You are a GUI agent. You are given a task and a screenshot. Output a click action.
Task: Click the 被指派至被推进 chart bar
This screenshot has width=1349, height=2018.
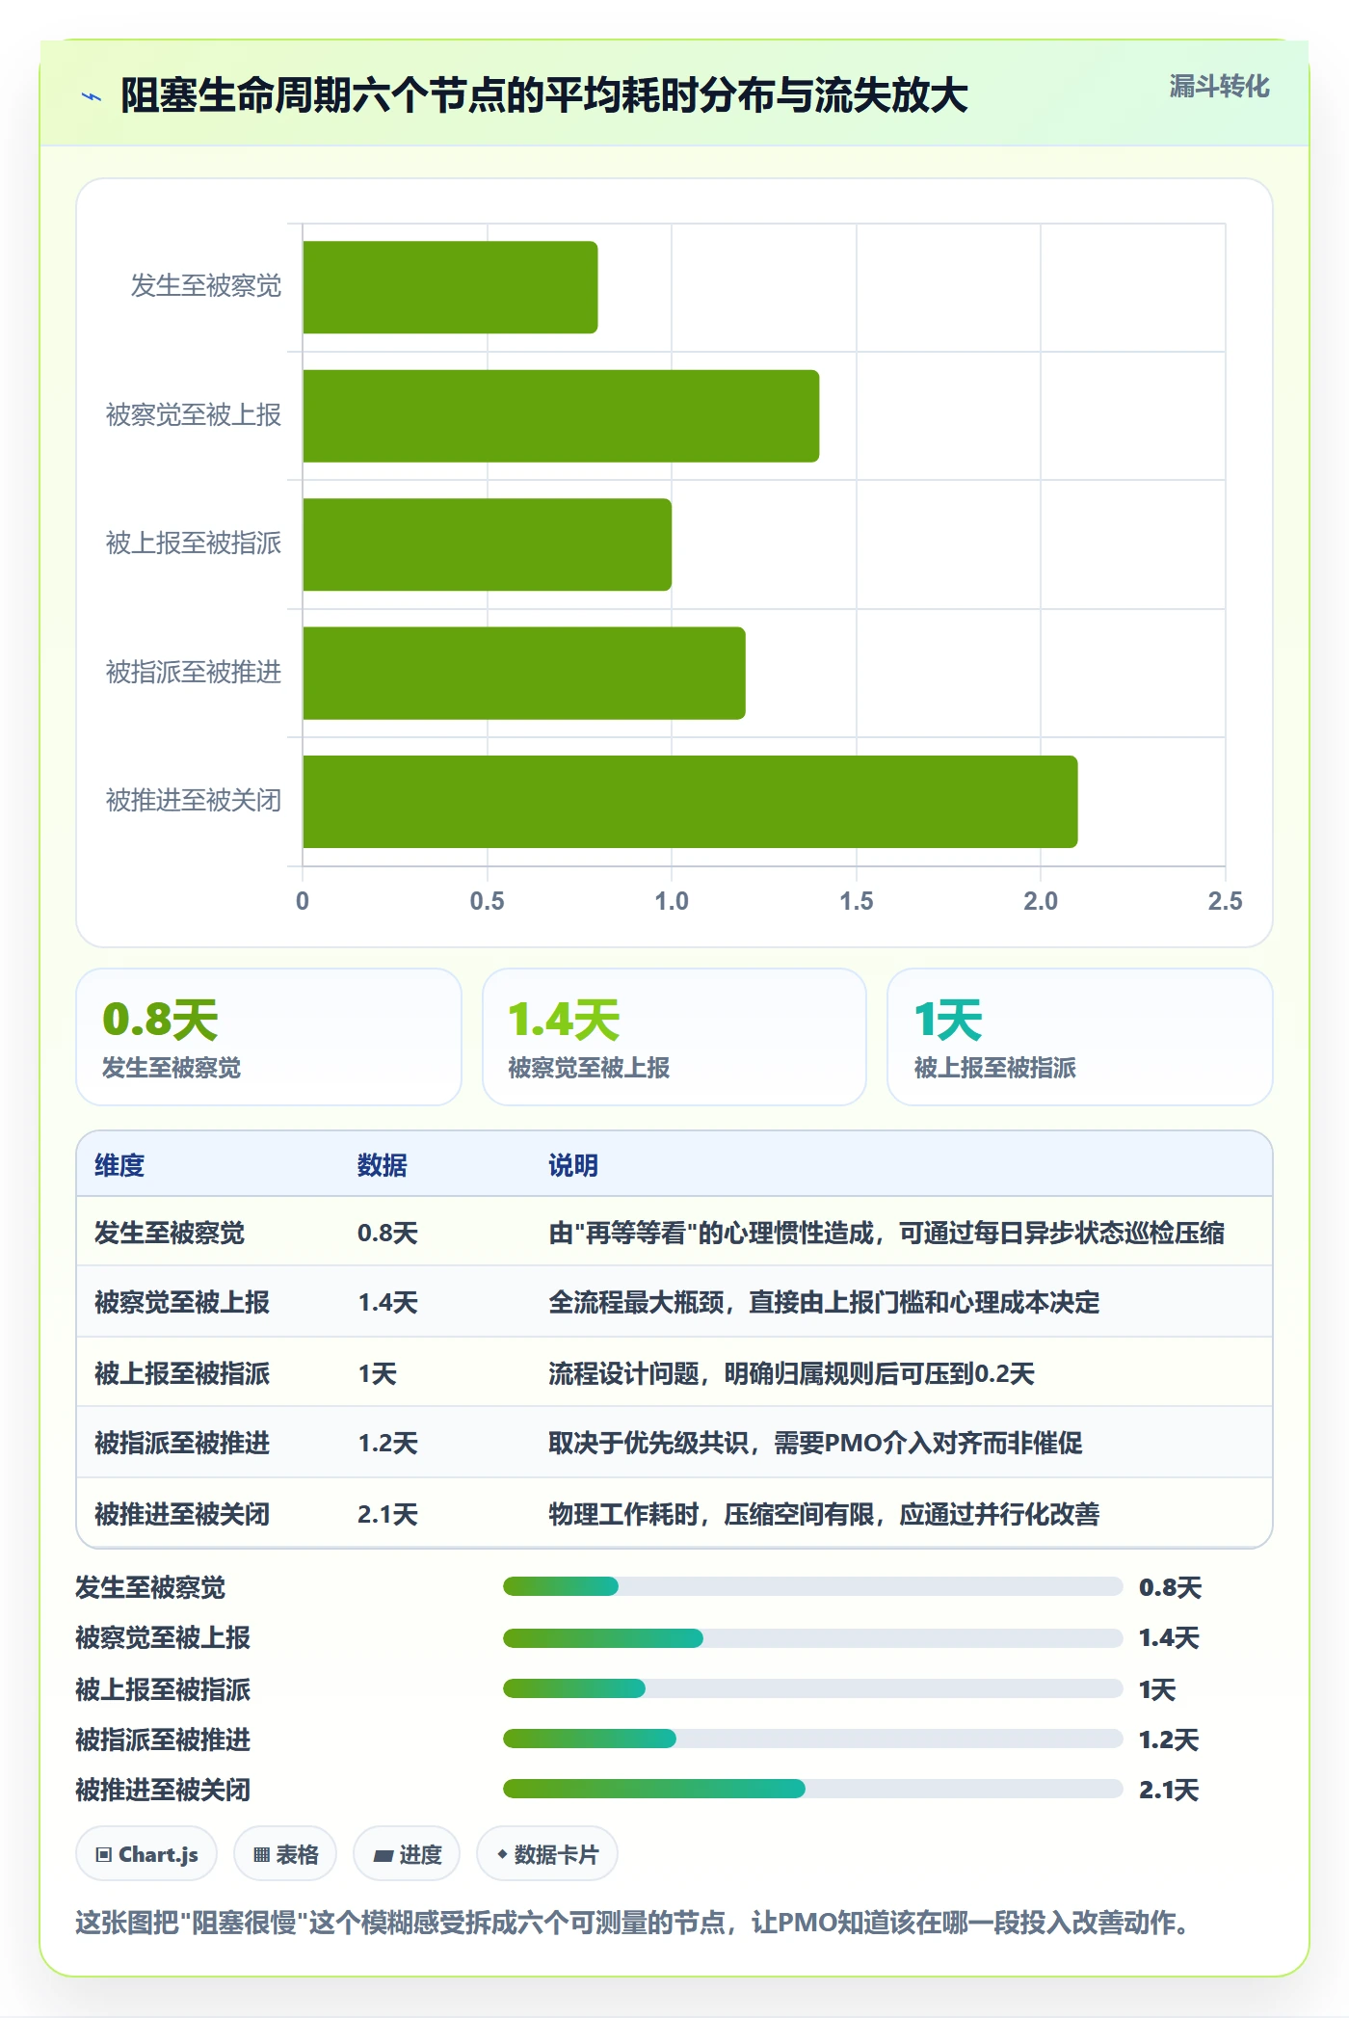click(x=524, y=673)
